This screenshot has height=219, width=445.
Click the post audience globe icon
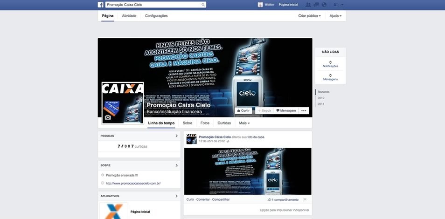[228, 141]
